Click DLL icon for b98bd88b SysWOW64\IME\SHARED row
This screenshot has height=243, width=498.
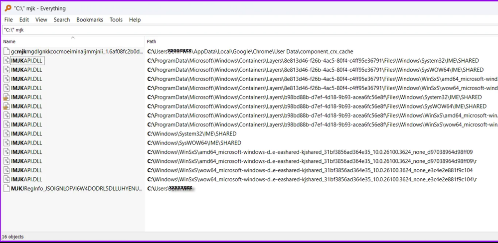click(6, 106)
